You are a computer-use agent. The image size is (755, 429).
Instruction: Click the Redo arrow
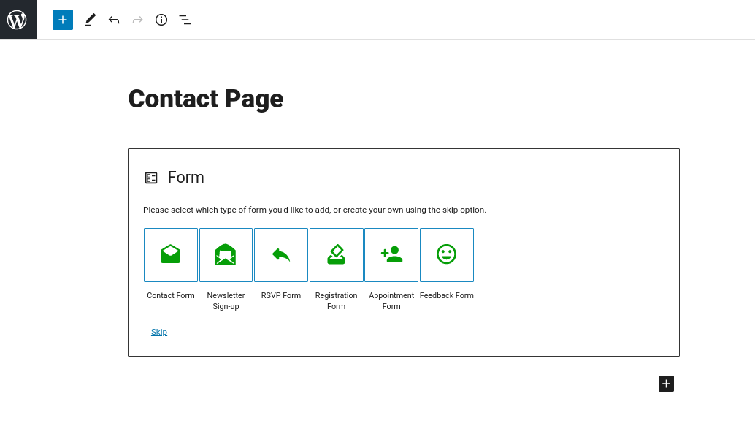click(137, 20)
